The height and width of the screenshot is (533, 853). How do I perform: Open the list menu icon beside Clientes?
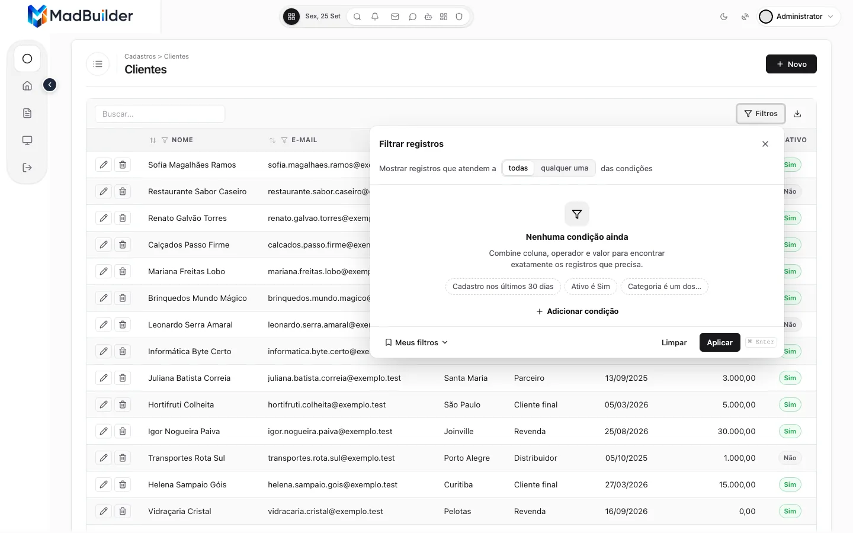(x=98, y=64)
